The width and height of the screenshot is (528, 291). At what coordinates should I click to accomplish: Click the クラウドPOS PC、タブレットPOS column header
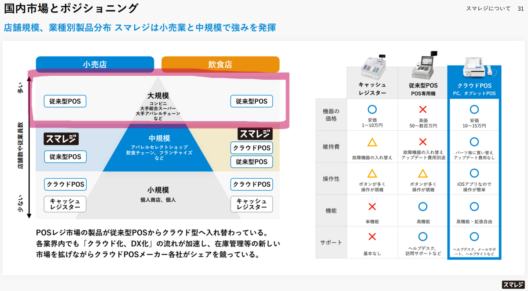(474, 89)
